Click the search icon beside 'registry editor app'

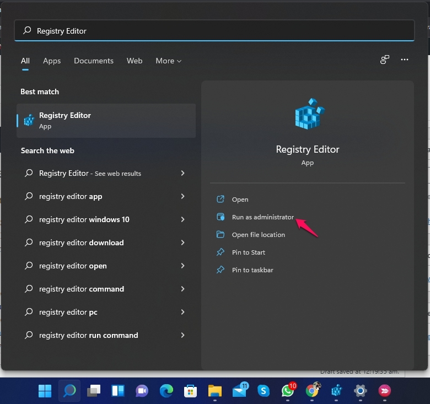(x=29, y=196)
